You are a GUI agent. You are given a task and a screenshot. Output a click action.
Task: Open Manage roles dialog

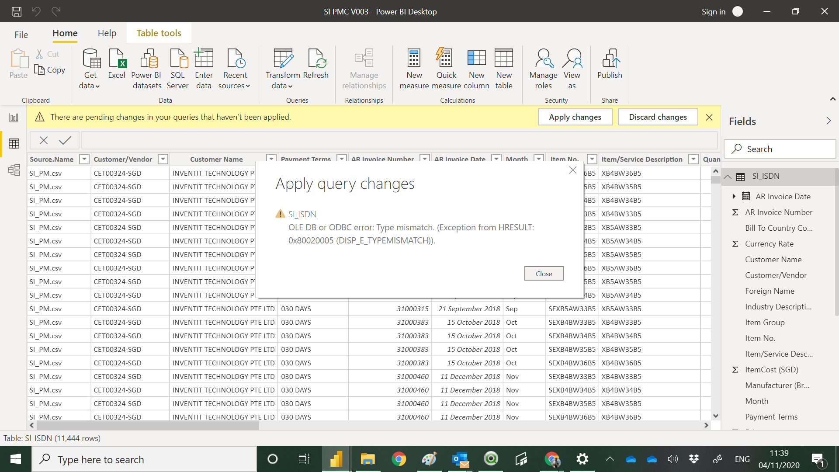543,69
